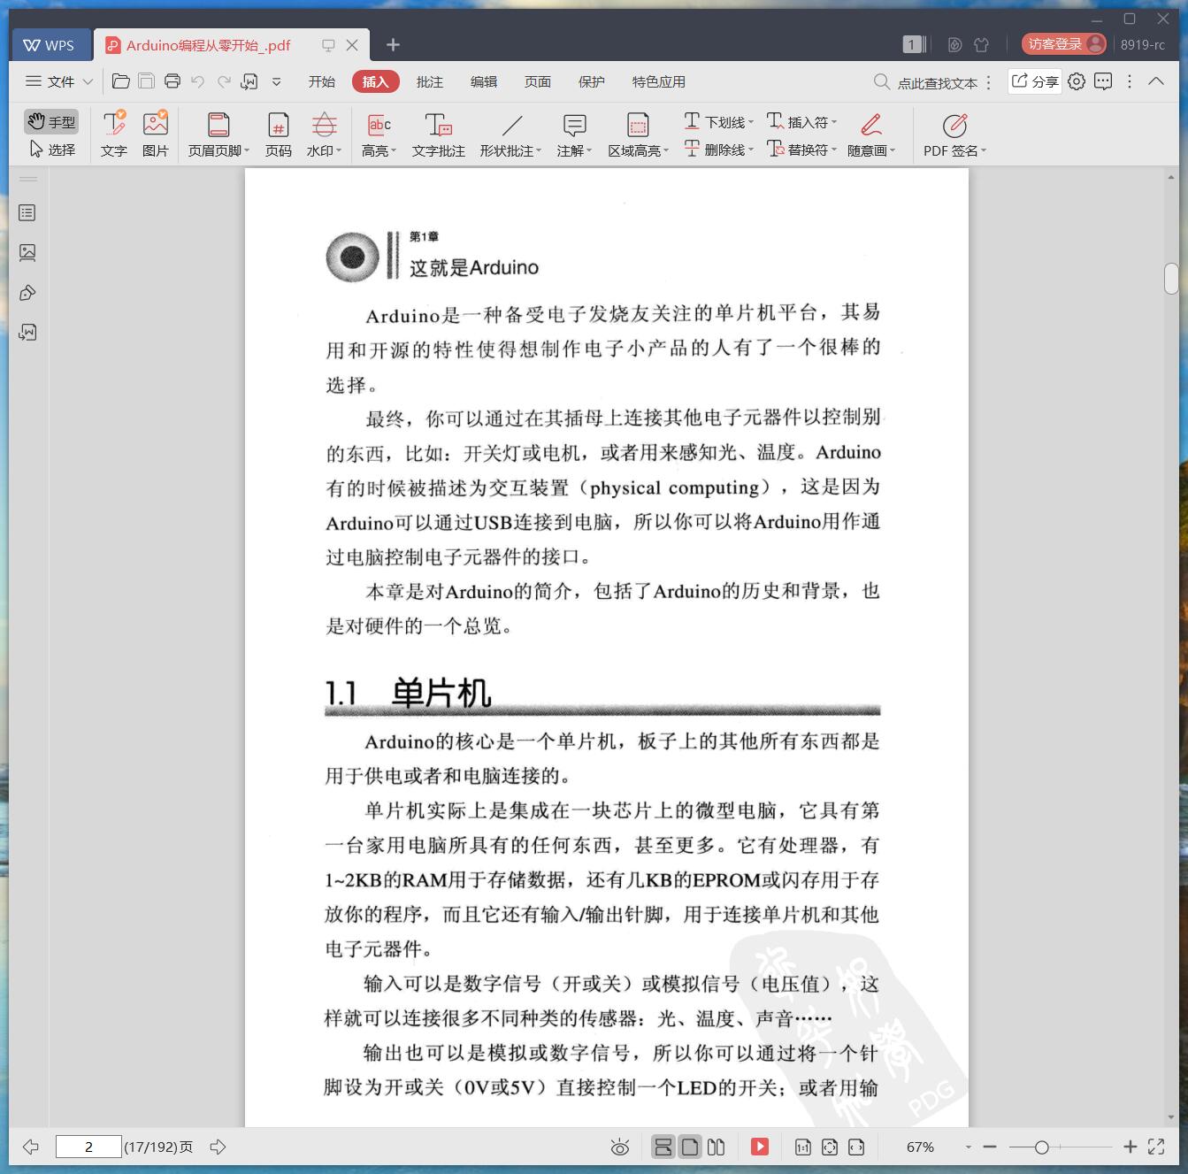Select the Hand (手型) tool

tap(51, 121)
